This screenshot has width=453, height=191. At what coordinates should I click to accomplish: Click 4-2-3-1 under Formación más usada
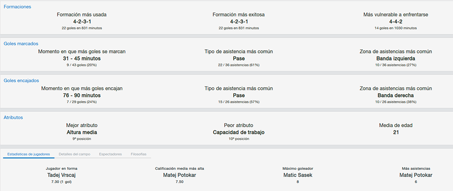pyautogui.click(x=82, y=22)
